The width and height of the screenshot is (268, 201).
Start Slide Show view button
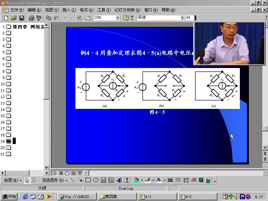coord(80,173)
